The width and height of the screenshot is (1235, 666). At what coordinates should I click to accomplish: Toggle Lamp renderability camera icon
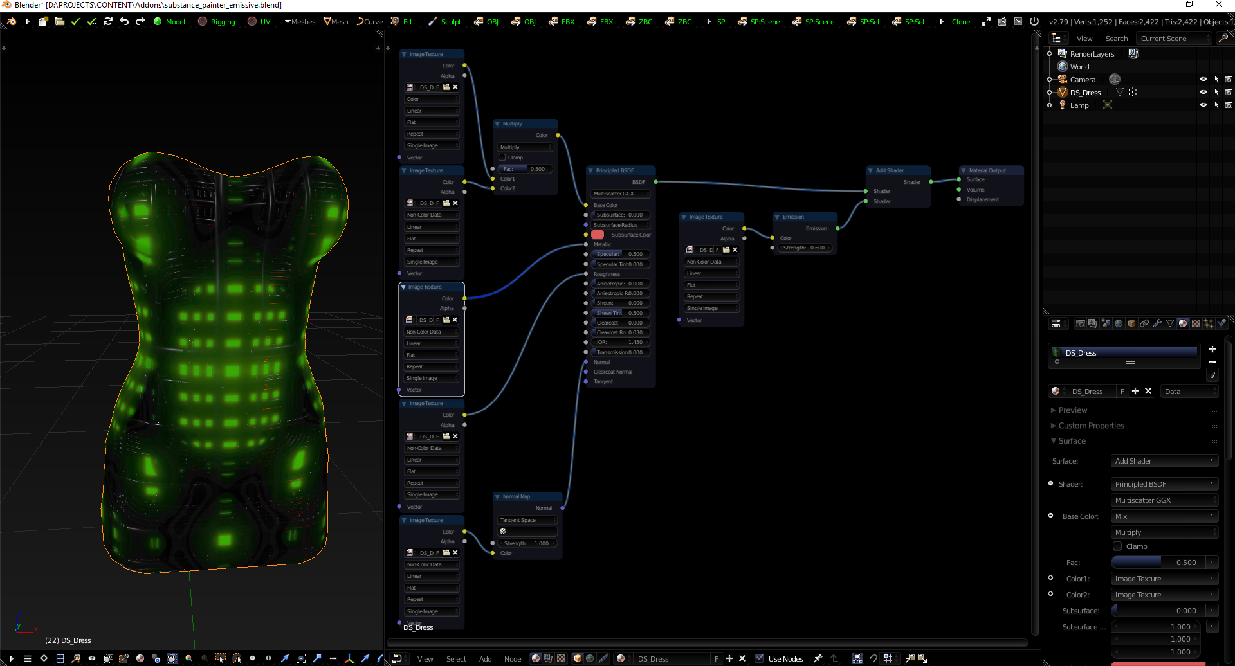tap(1229, 105)
